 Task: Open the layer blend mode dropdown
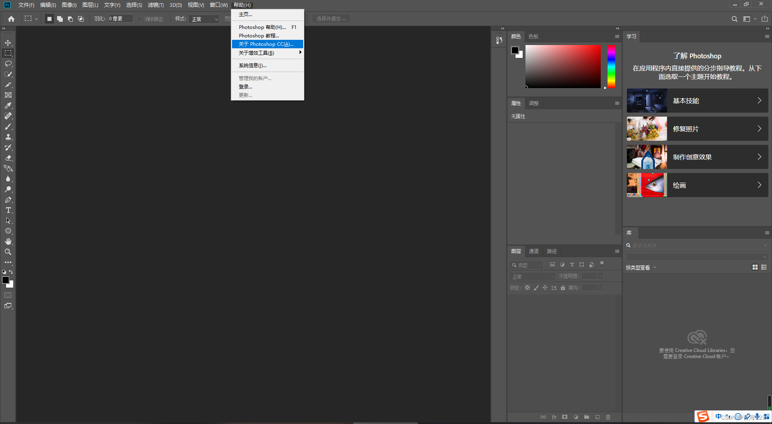point(533,276)
